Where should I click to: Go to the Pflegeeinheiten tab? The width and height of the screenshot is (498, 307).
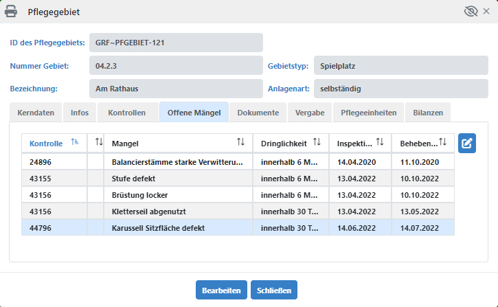pyautogui.click(x=367, y=113)
